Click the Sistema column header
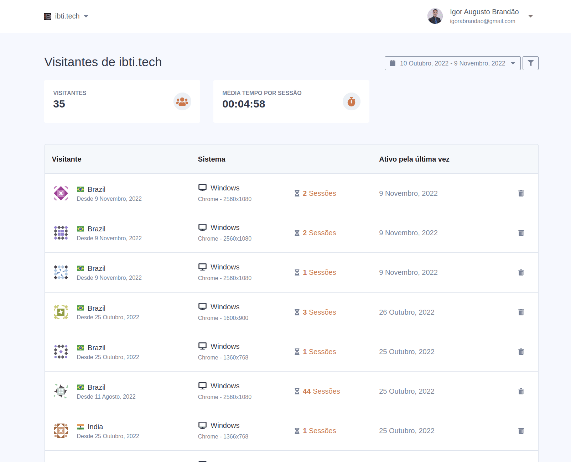 [212, 159]
